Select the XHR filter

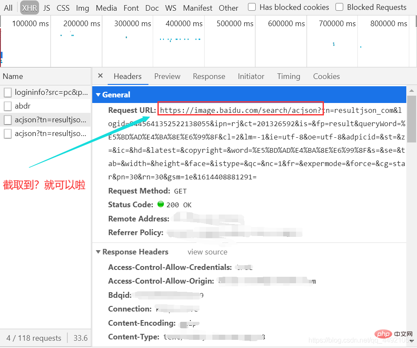pos(29,8)
